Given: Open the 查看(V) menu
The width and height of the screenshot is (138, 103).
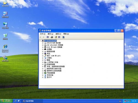Looking at the screenshot, I should (x=58, y=34).
